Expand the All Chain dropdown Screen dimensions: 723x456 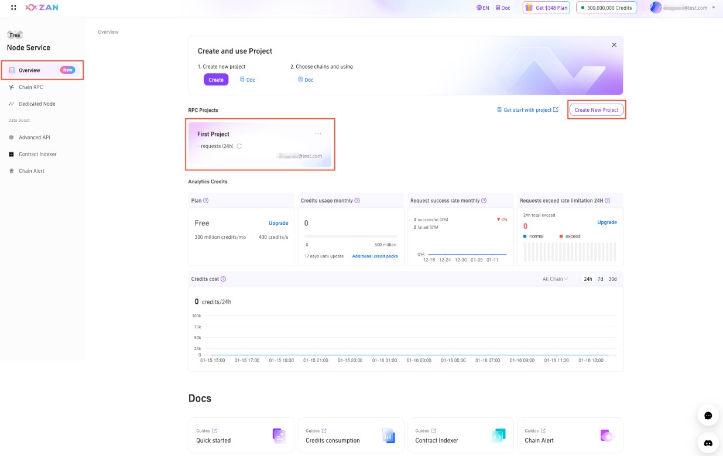(x=555, y=279)
